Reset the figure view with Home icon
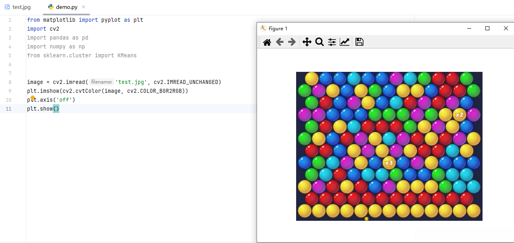The image size is (514, 243). 267,42
